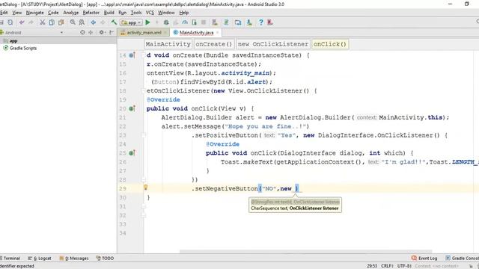Click the fold end marker on line 28
Screen dimensions: 479x269
pyautogui.click(x=144, y=179)
